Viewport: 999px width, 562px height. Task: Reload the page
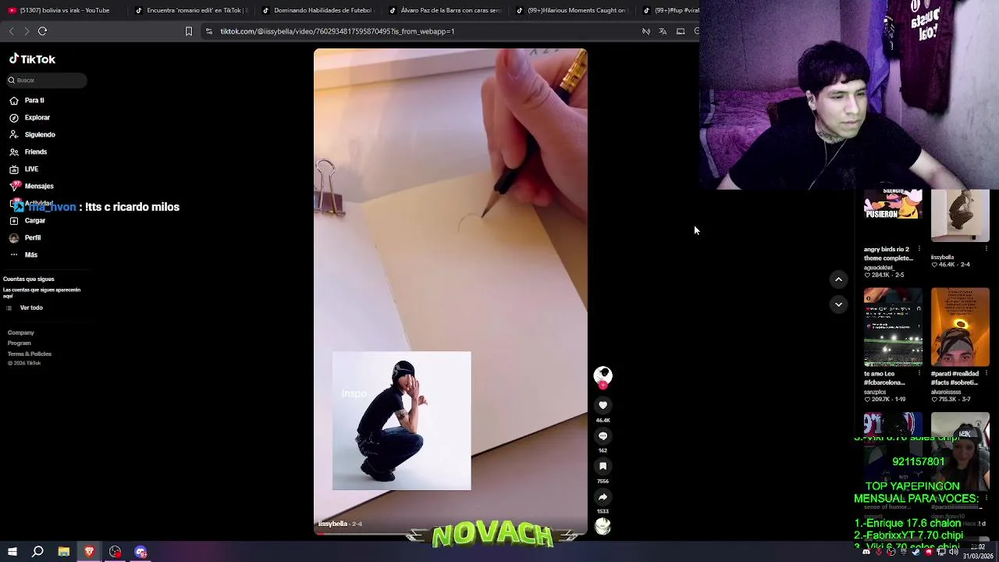pos(42,31)
